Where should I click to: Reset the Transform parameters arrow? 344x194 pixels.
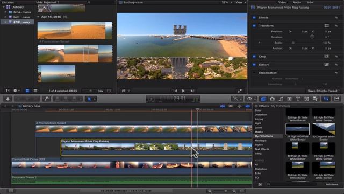pyautogui.click(x=336, y=26)
